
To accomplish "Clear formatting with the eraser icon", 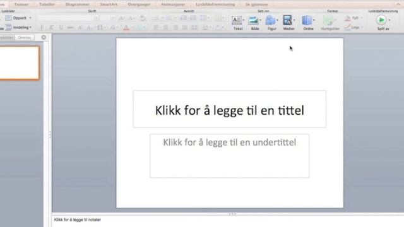I will (x=143, y=18).
